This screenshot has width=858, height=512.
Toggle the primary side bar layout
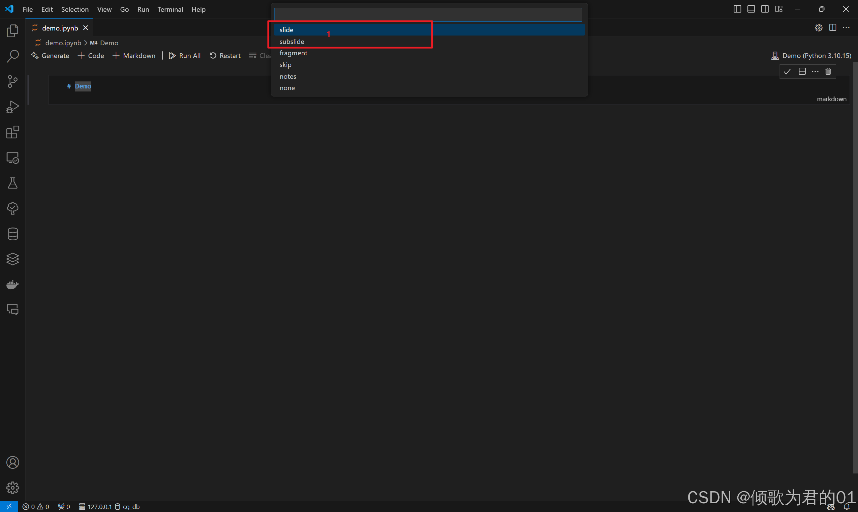pos(737,9)
